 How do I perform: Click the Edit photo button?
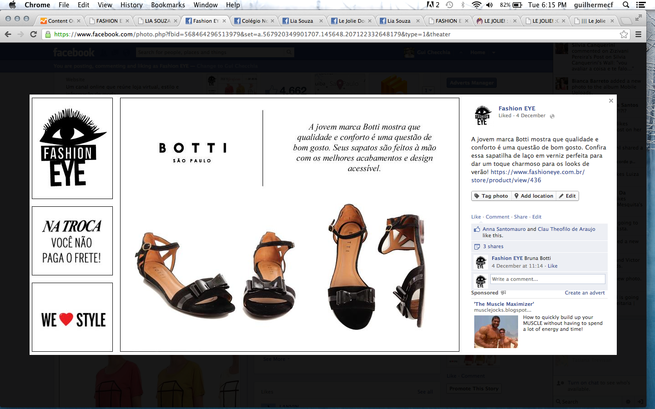[568, 196]
